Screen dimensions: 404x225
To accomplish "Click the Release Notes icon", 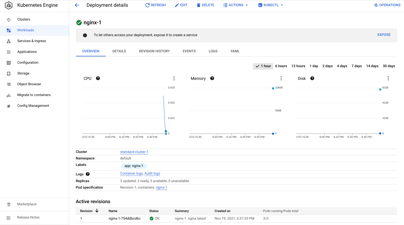I will tap(9, 217).
